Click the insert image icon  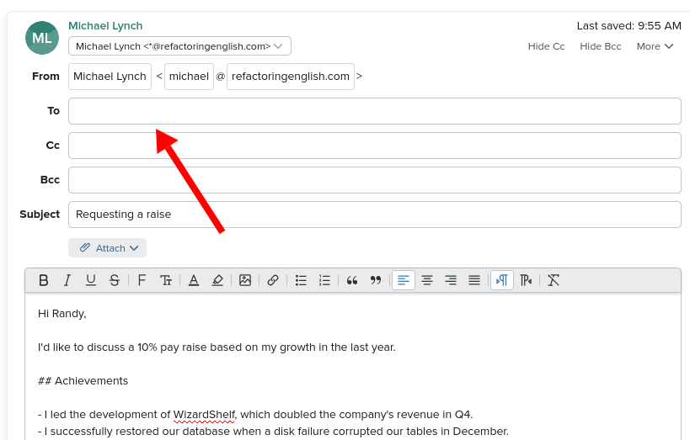245,280
